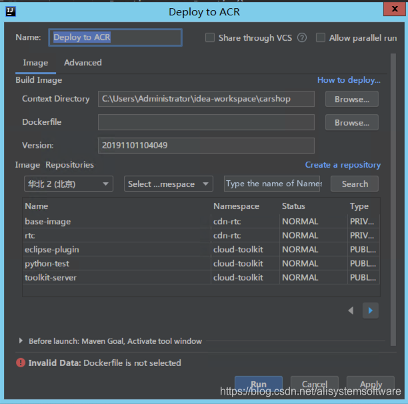Click the empty Dockerfile path field

coord(206,122)
